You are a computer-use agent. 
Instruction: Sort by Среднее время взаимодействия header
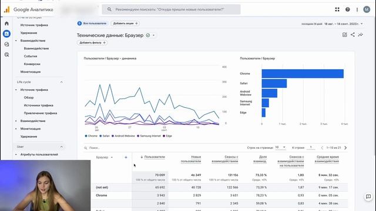[327, 159]
